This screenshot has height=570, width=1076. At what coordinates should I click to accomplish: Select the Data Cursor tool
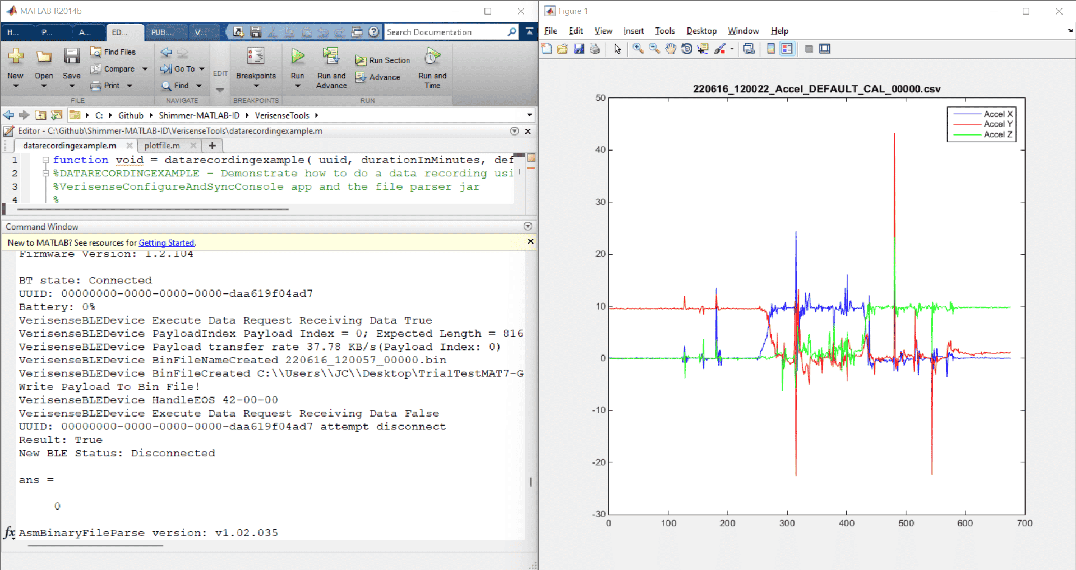(x=703, y=49)
